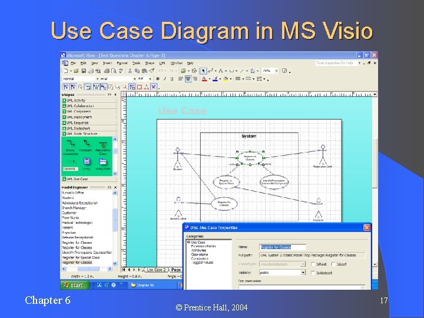Click the Font Color red A swatch
The width and height of the screenshot is (424, 318).
[x=204, y=79]
